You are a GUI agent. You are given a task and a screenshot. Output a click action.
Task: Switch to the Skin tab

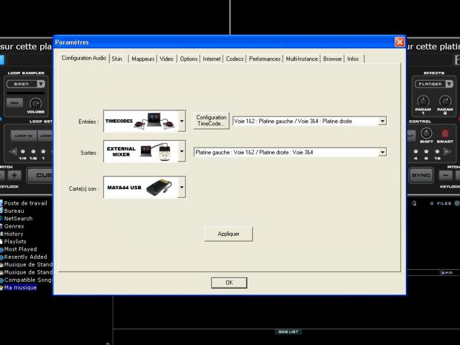(x=118, y=59)
